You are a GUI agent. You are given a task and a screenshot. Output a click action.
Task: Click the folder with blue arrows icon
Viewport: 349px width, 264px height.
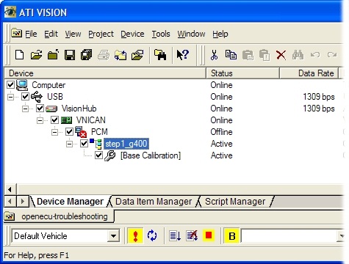pyautogui.click(x=120, y=55)
